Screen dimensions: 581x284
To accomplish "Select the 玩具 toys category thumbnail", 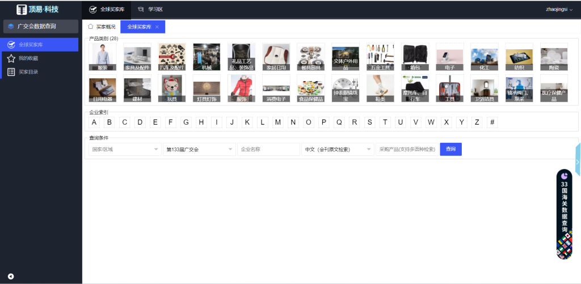I will (172, 88).
